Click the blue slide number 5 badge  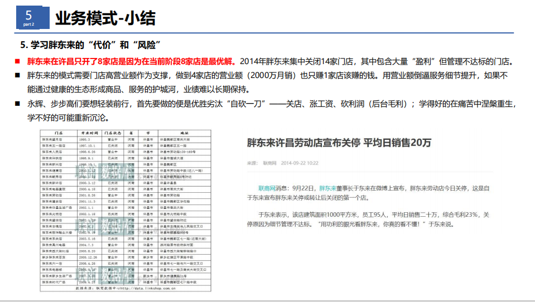[x=29, y=18]
